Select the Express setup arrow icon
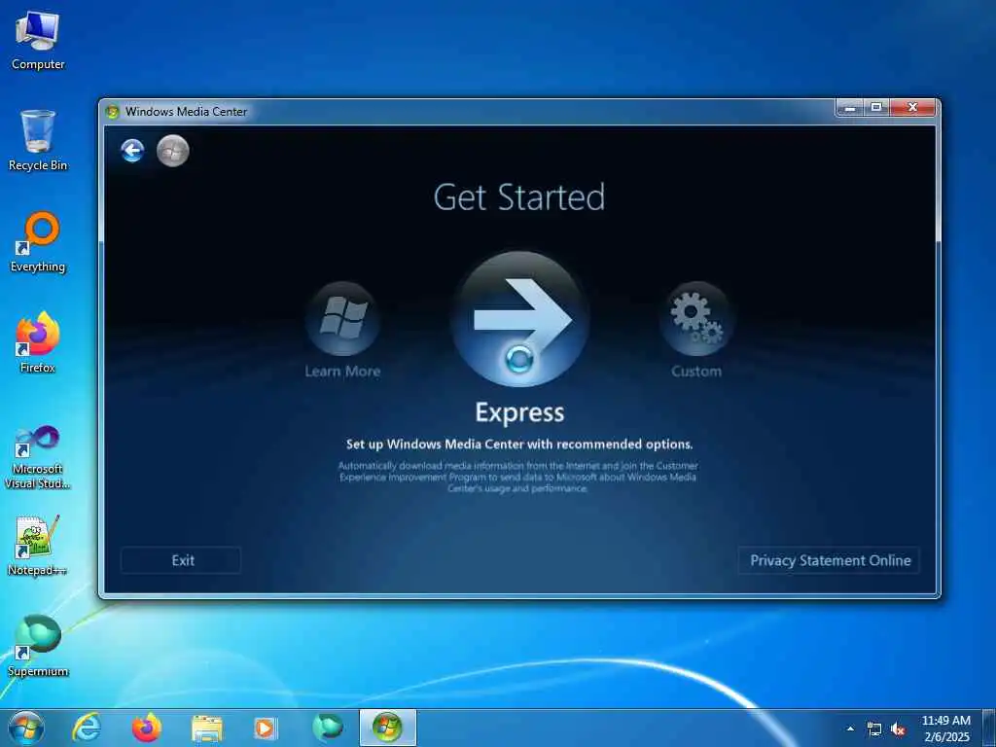996x747 pixels. click(x=519, y=319)
